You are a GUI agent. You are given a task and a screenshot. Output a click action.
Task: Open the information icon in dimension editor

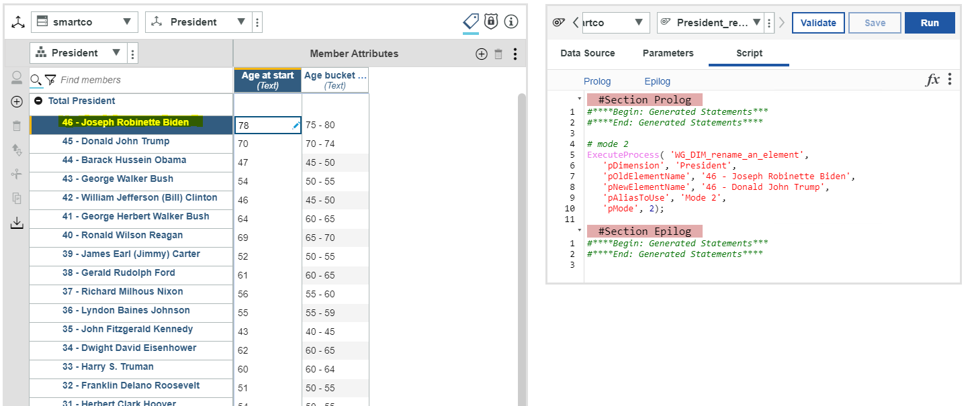[x=511, y=22]
